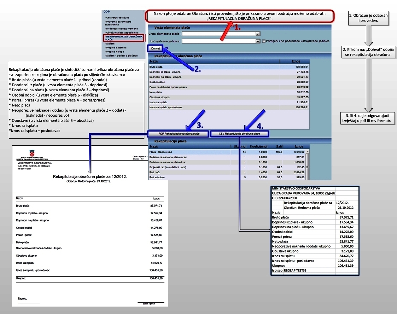This screenshot has width=397, height=314.
Task: Collapse the COP side menu with the double-arrow icon
Action: tap(144, 11)
